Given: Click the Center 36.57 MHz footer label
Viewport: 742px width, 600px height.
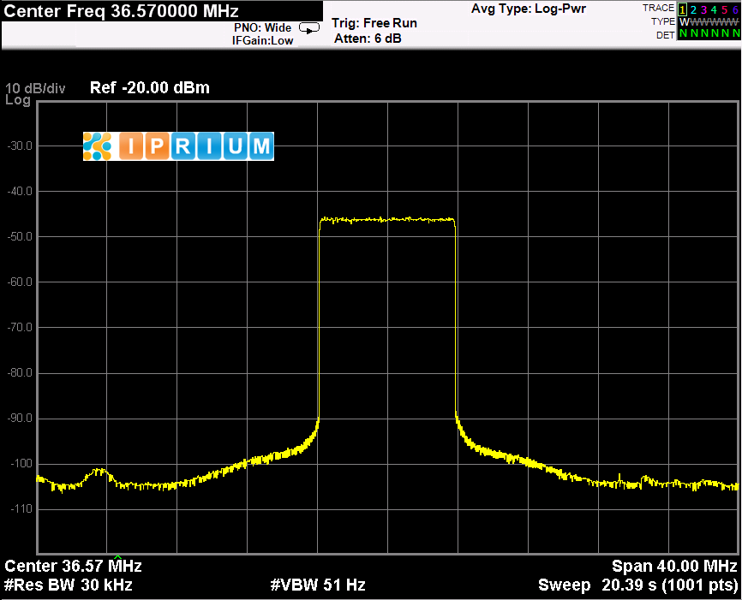Looking at the screenshot, I should (73, 566).
